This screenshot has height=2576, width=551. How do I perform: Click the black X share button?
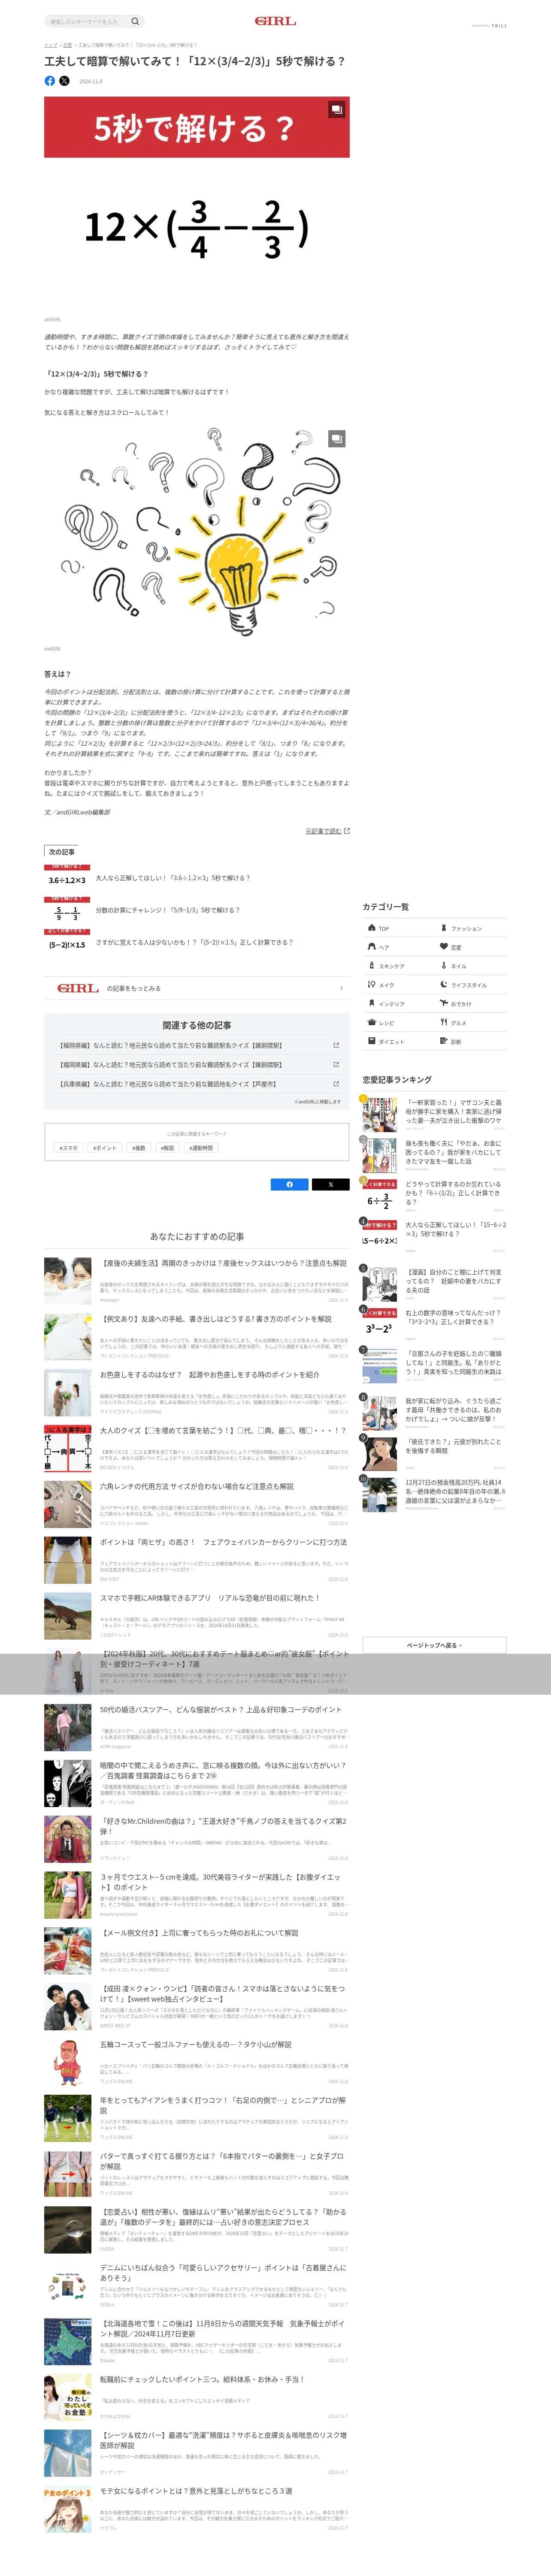tap(331, 1185)
